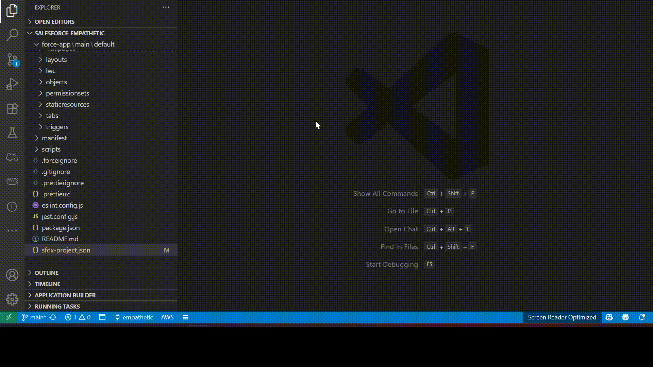
Task: Open the Search view in activity bar
Action: click(x=12, y=35)
